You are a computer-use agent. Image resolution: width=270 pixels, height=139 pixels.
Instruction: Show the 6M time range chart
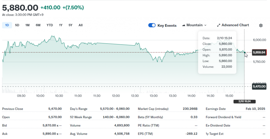click(x=38, y=25)
